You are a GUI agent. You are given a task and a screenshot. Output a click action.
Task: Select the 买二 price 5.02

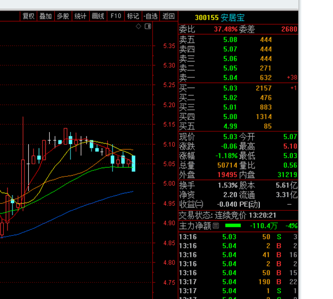[x=230, y=97]
